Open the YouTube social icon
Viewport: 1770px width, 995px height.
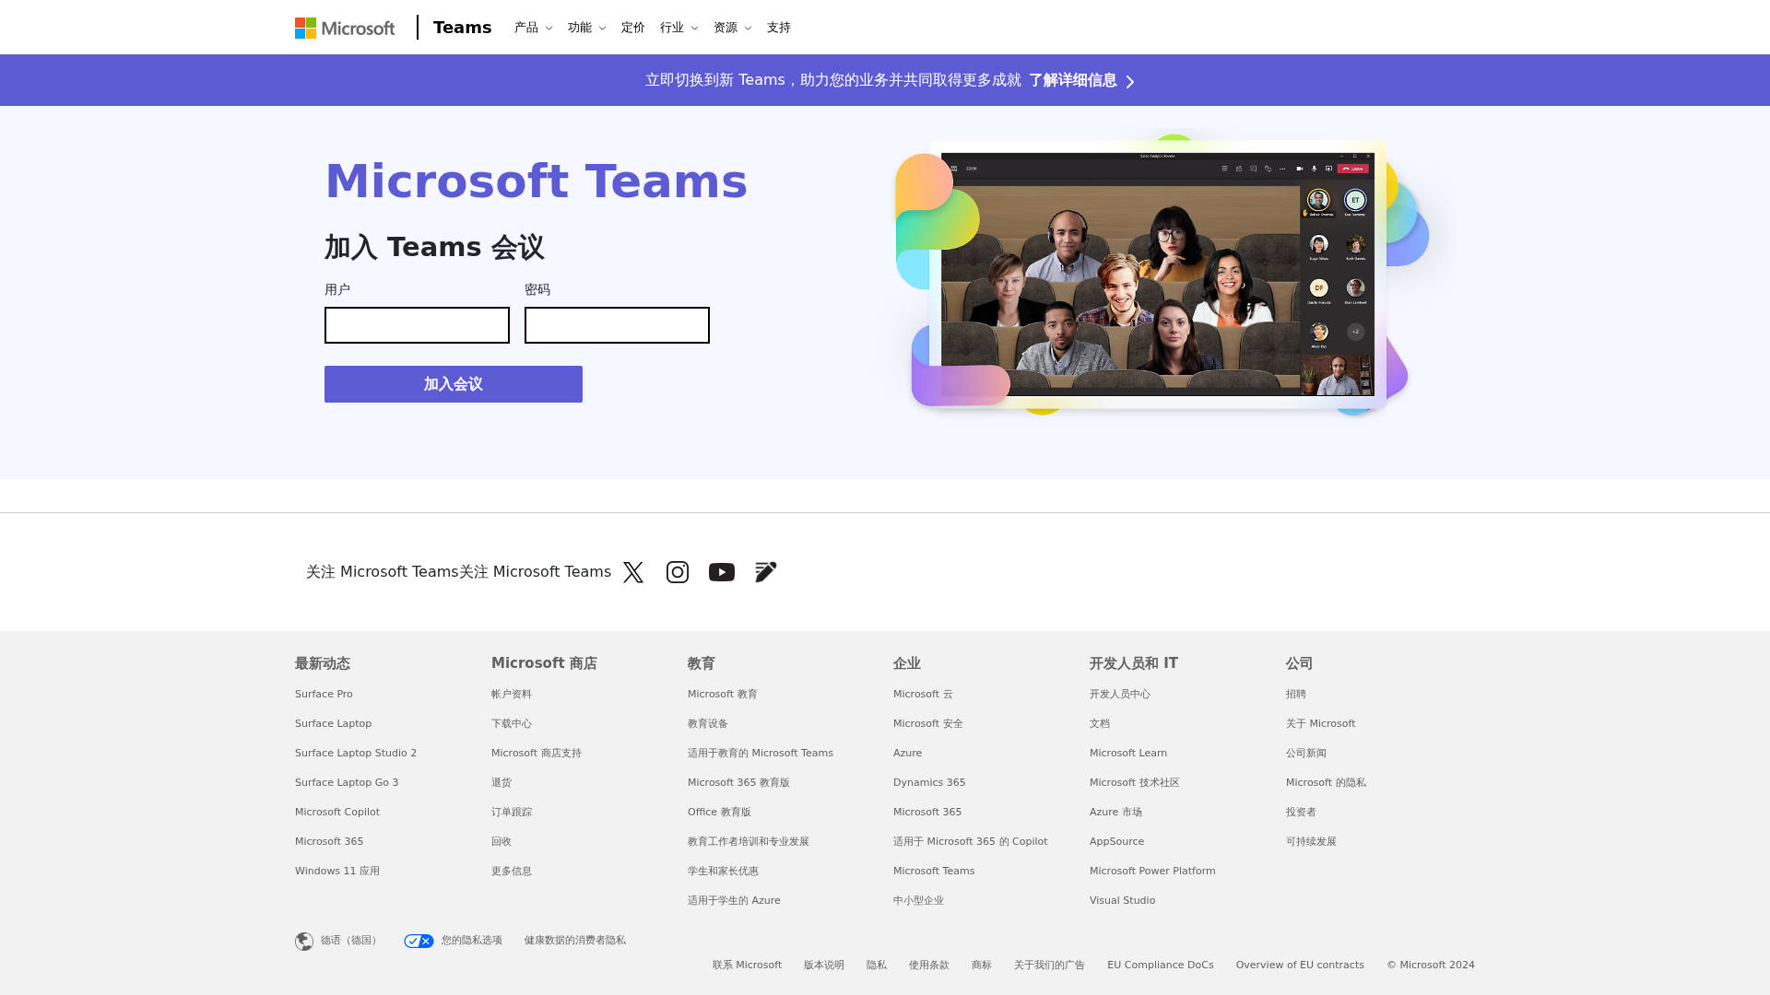coord(722,572)
